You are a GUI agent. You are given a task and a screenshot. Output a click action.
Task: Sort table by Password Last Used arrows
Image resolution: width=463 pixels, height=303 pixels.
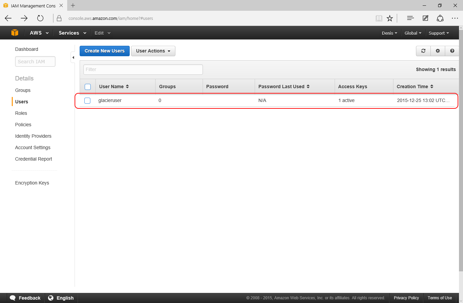click(x=308, y=87)
